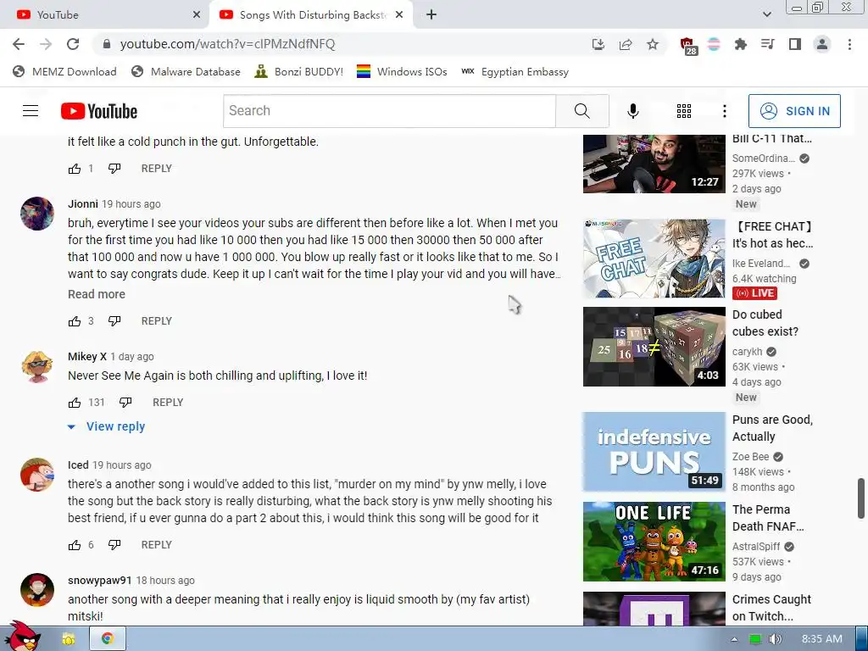The image size is (868, 651).
Task: Open Mikey X's avatar
Action: point(37,366)
